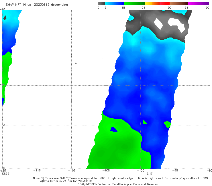Click the cyan-to-blue segment of the color bar
The width and height of the screenshot is (212, 186).
pyautogui.click(x=114, y=3)
